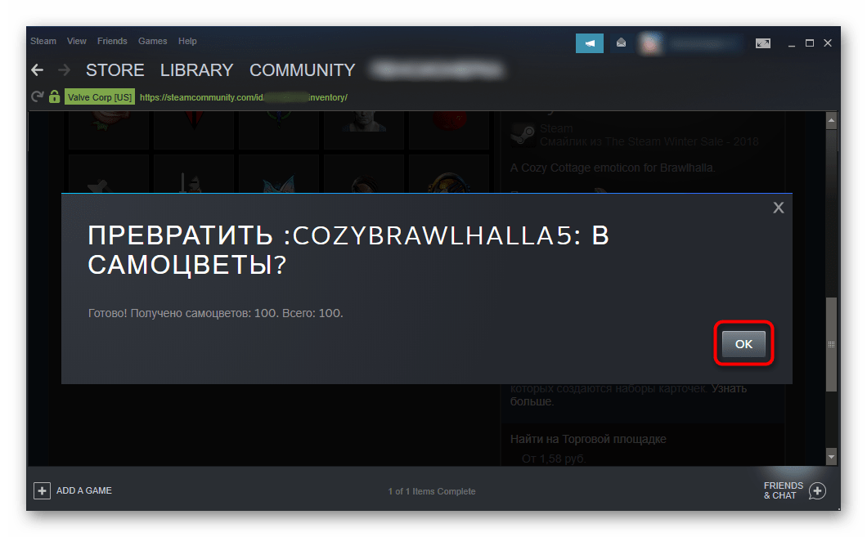The height and width of the screenshot is (537, 867).
Task: Click the 'От 1,58 руб.' price text
Action: 554,459
